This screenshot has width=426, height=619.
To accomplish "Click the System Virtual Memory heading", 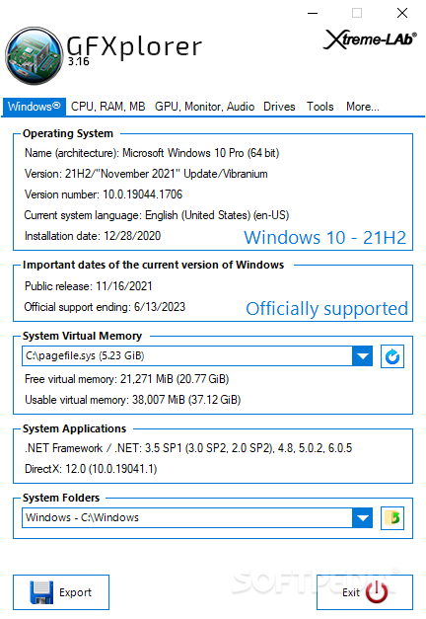I will coord(82,336).
